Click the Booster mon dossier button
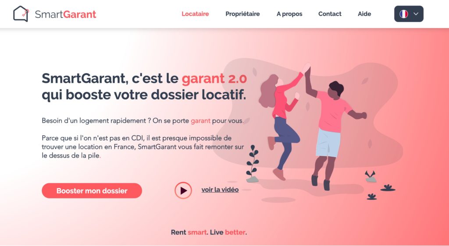Viewport: 449px width, 246px height. pos(92,190)
